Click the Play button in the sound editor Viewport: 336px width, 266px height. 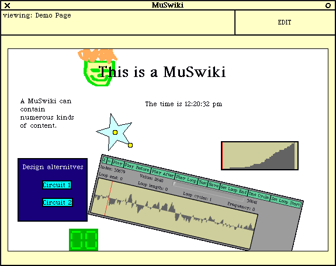(x=117, y=163)
